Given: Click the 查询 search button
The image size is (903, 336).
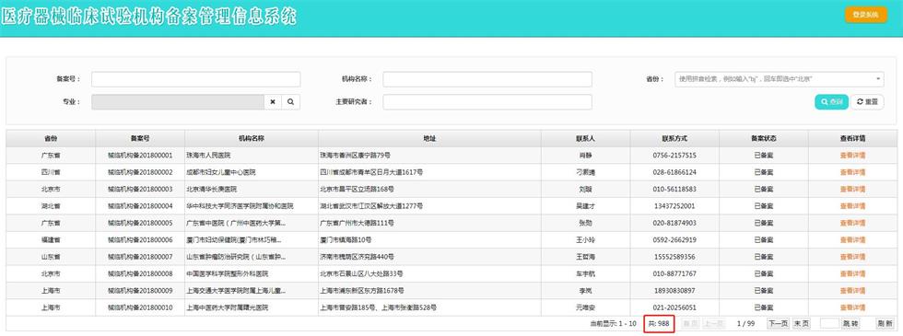Looking at the screenshot, I should [831, 102].
